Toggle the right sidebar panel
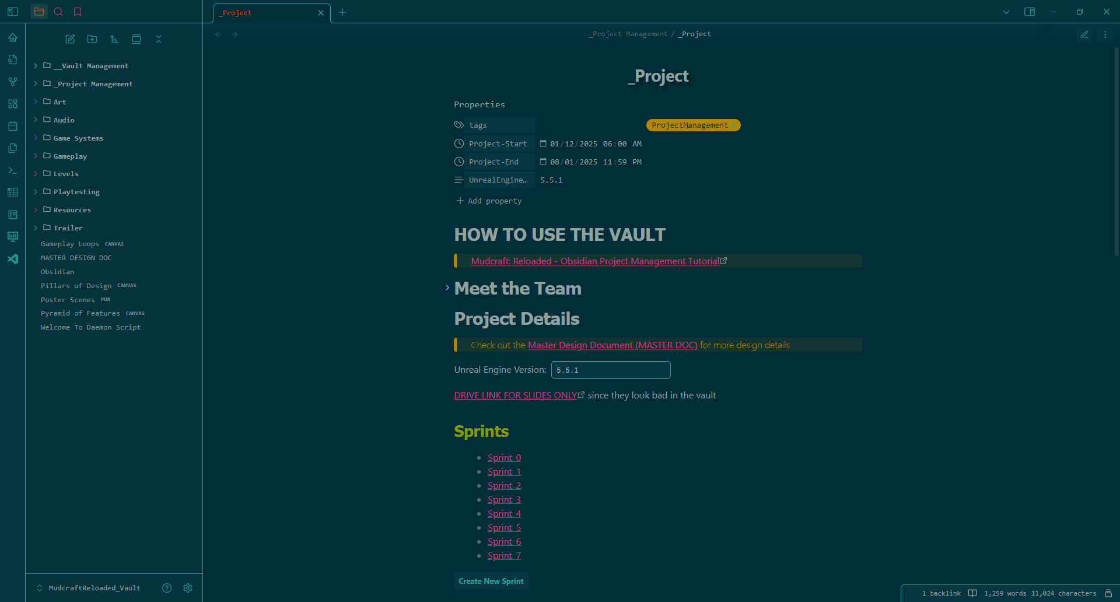1120x602 pixels. coord(1030,12)
